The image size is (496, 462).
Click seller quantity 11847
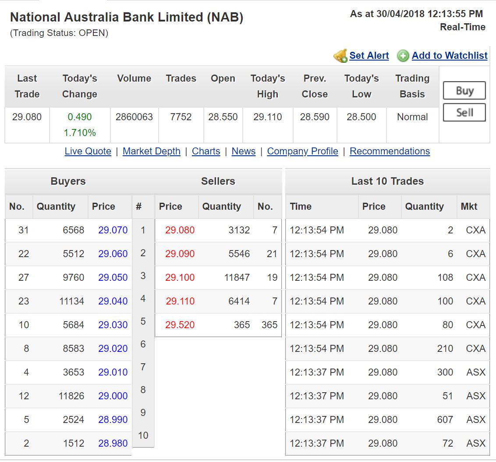237,277
